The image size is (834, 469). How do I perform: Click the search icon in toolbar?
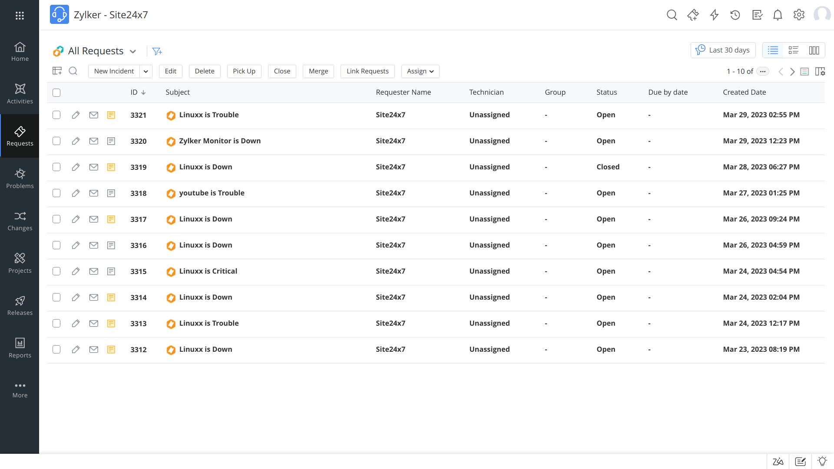click(73, 71)
